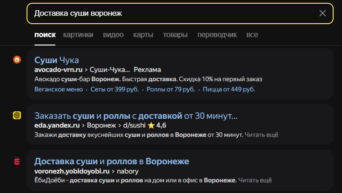342x193 pixels.
Task: Expand Читать ещё in eda.yandex.ru snippet
Action: coord(262,135)
